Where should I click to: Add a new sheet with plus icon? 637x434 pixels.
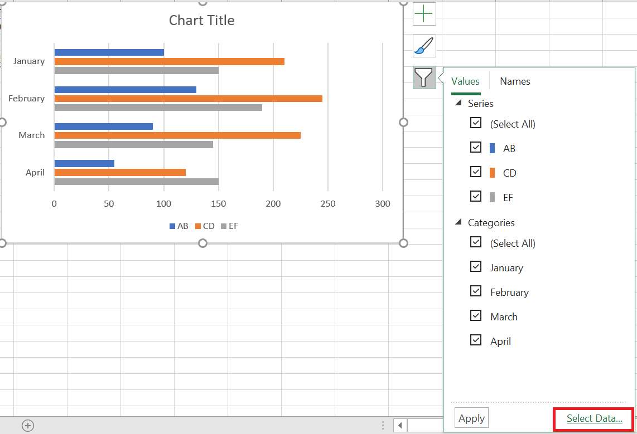[28, 426]
